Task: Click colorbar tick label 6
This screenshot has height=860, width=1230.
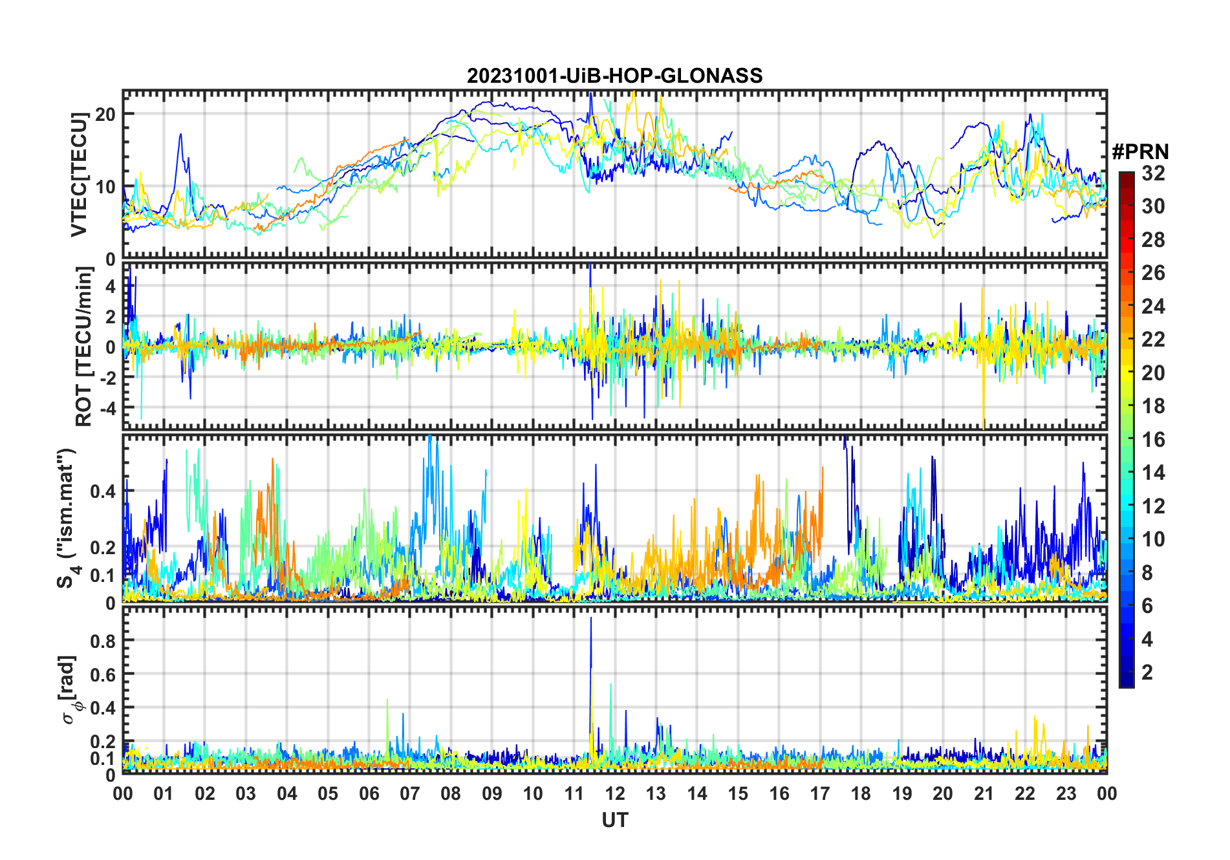Action: click(1147, 606)
